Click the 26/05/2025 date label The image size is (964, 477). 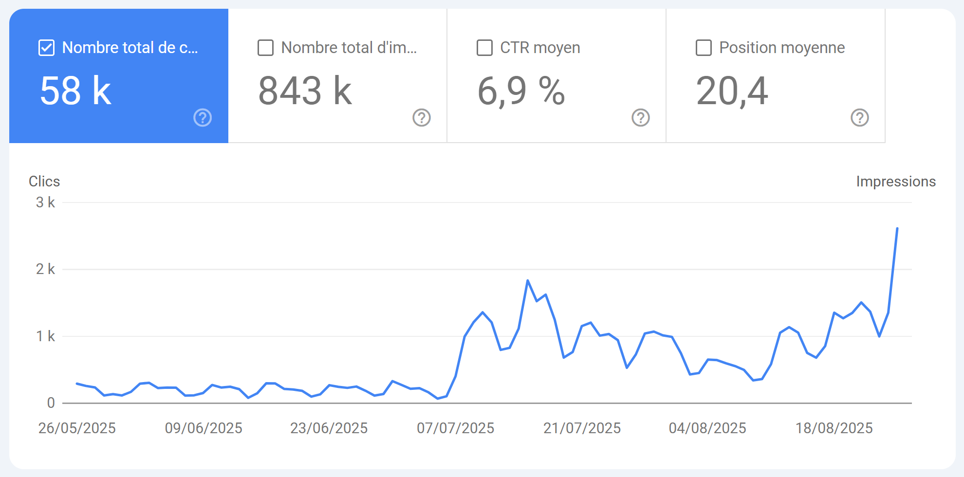77,428
